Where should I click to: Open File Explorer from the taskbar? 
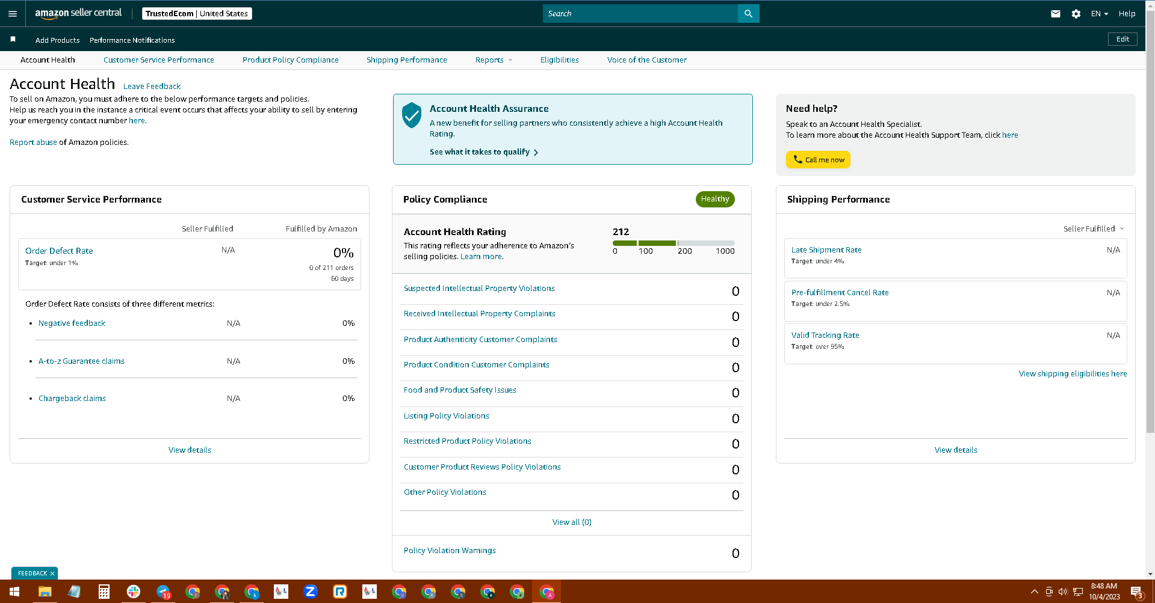45,592
